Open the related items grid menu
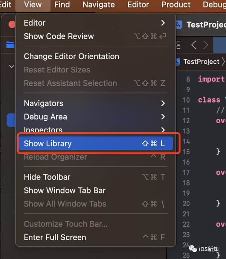The height and width of the screenshot is (259, 226). (x=178, y=45)
